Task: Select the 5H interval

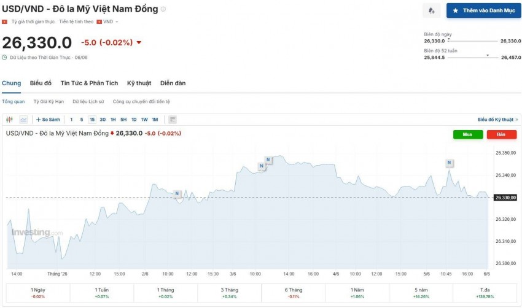Action: (123, 120)
